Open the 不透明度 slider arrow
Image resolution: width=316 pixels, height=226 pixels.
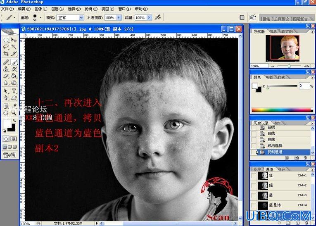point(119,18)
